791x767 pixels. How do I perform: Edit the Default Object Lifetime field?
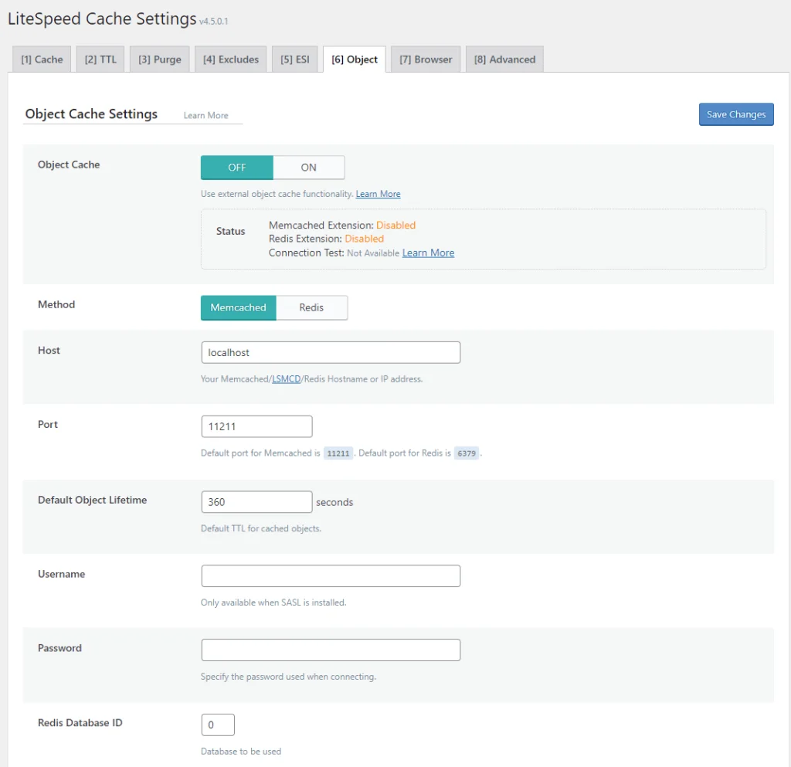pyautogui.click(x=256, y=502)
